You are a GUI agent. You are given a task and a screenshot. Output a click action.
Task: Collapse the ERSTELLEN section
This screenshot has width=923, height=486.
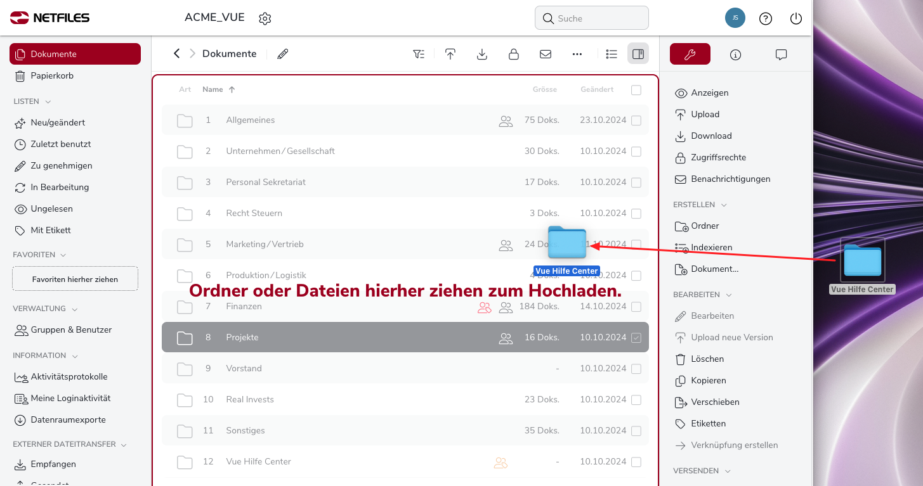coord(724,205)
